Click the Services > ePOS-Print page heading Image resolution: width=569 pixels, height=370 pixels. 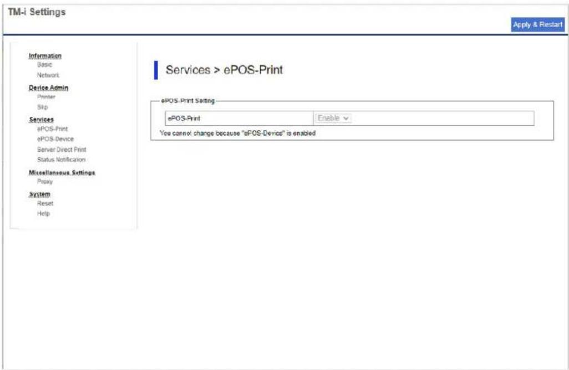224,70
